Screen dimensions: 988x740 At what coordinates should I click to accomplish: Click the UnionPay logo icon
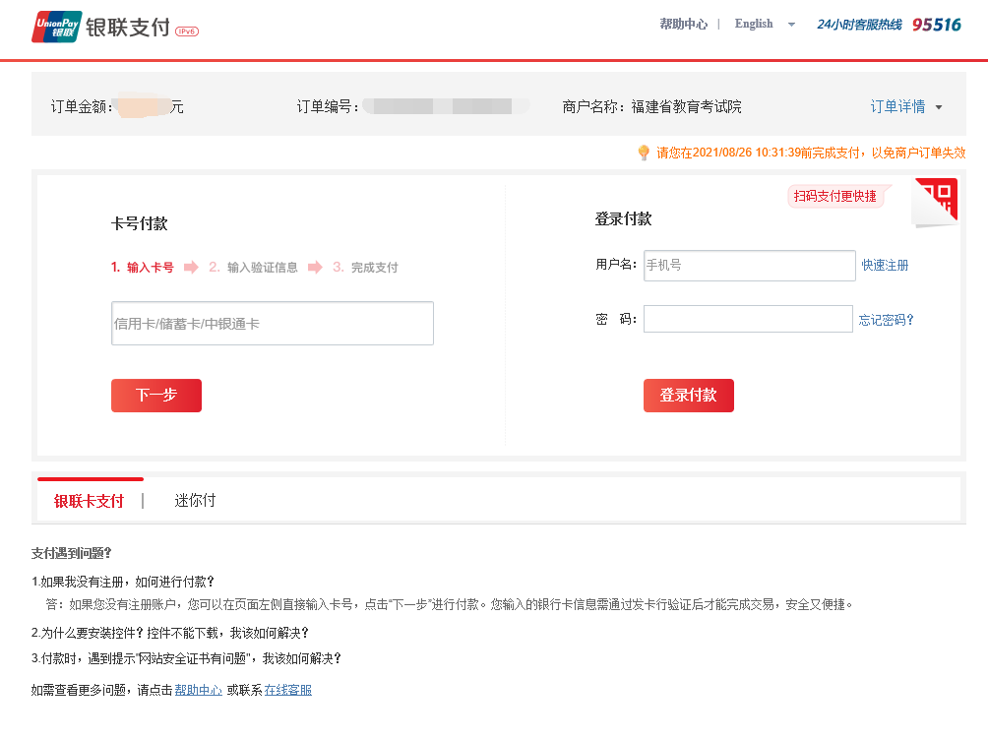coord(56,27)
